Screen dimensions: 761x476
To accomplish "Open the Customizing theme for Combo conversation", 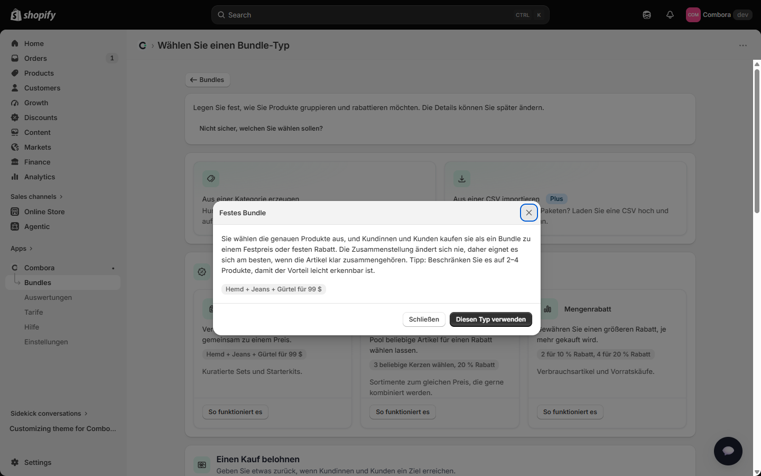I will coord(63,428).
